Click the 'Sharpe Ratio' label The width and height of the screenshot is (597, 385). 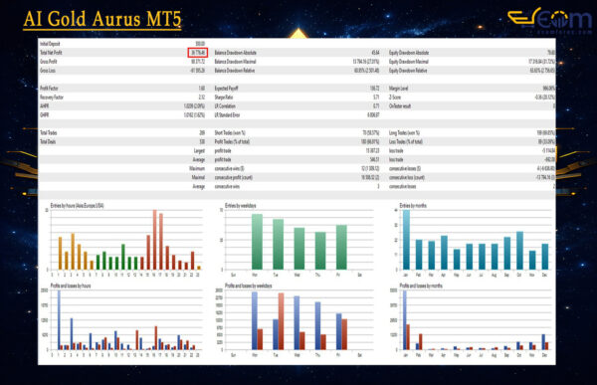point(224,97)
